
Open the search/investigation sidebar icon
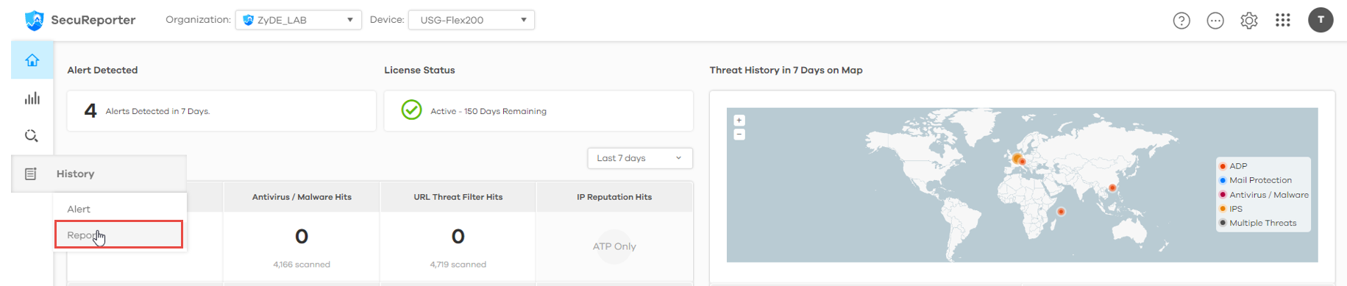[x=32, y=136]
